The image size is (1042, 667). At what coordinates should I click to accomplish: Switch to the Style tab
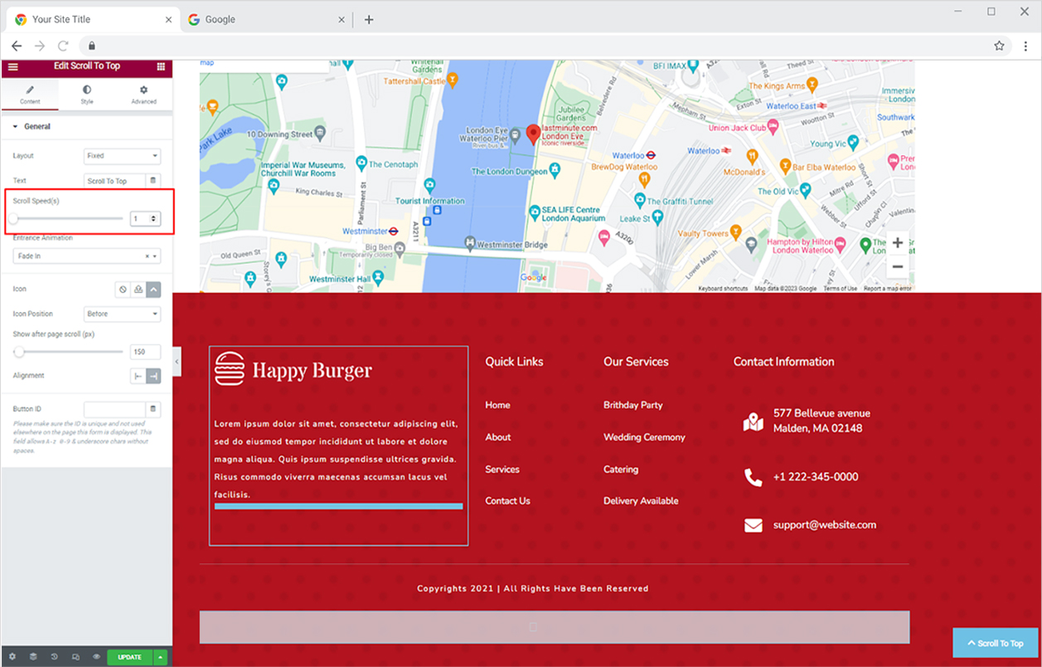coord(87,94)
